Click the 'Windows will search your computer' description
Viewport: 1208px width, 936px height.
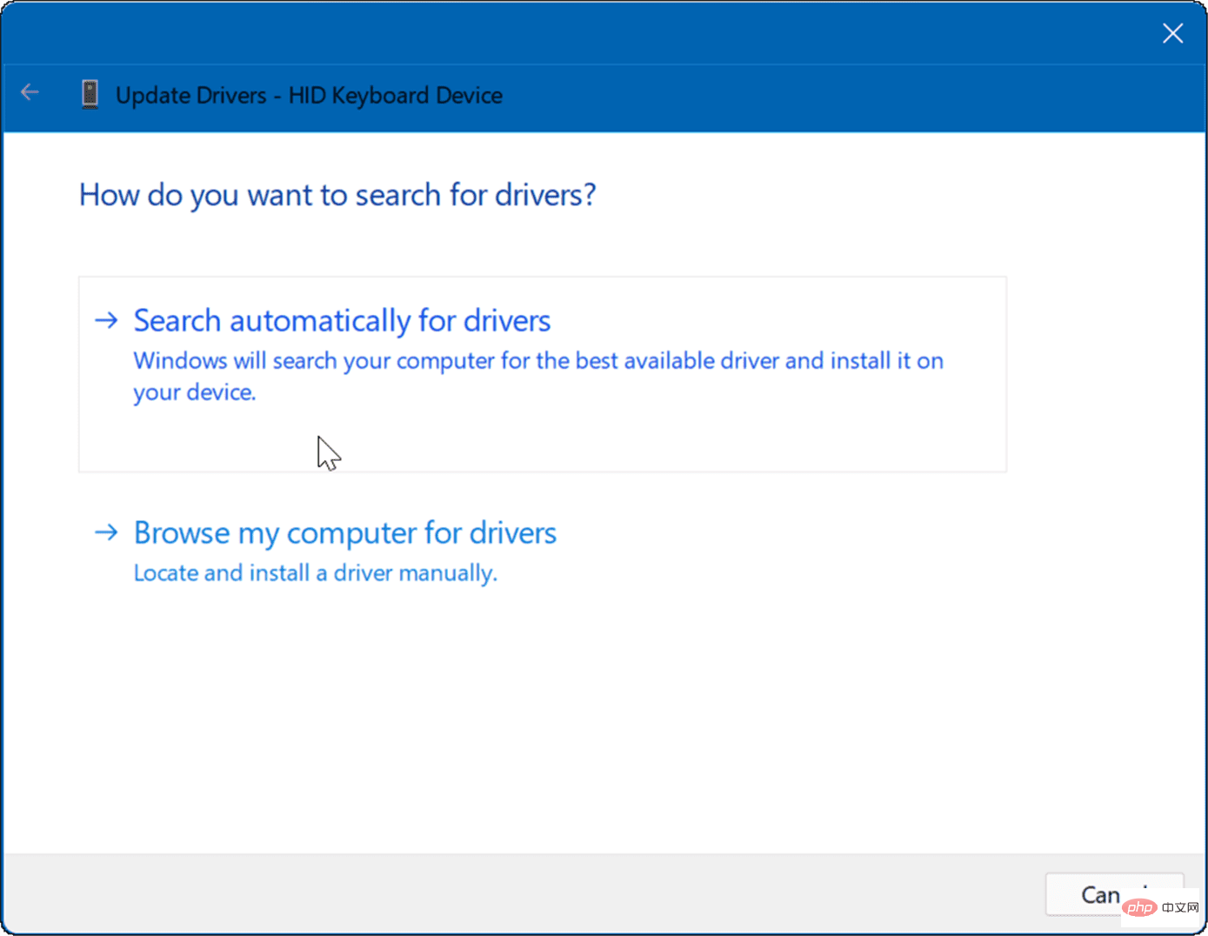click(538, 377)
